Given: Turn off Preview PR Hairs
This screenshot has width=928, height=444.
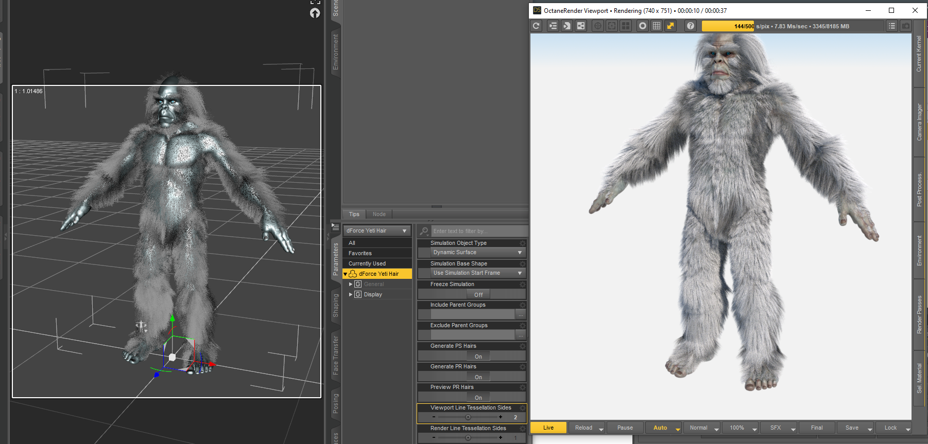Looking at the screenshot, I should (478, 398).
